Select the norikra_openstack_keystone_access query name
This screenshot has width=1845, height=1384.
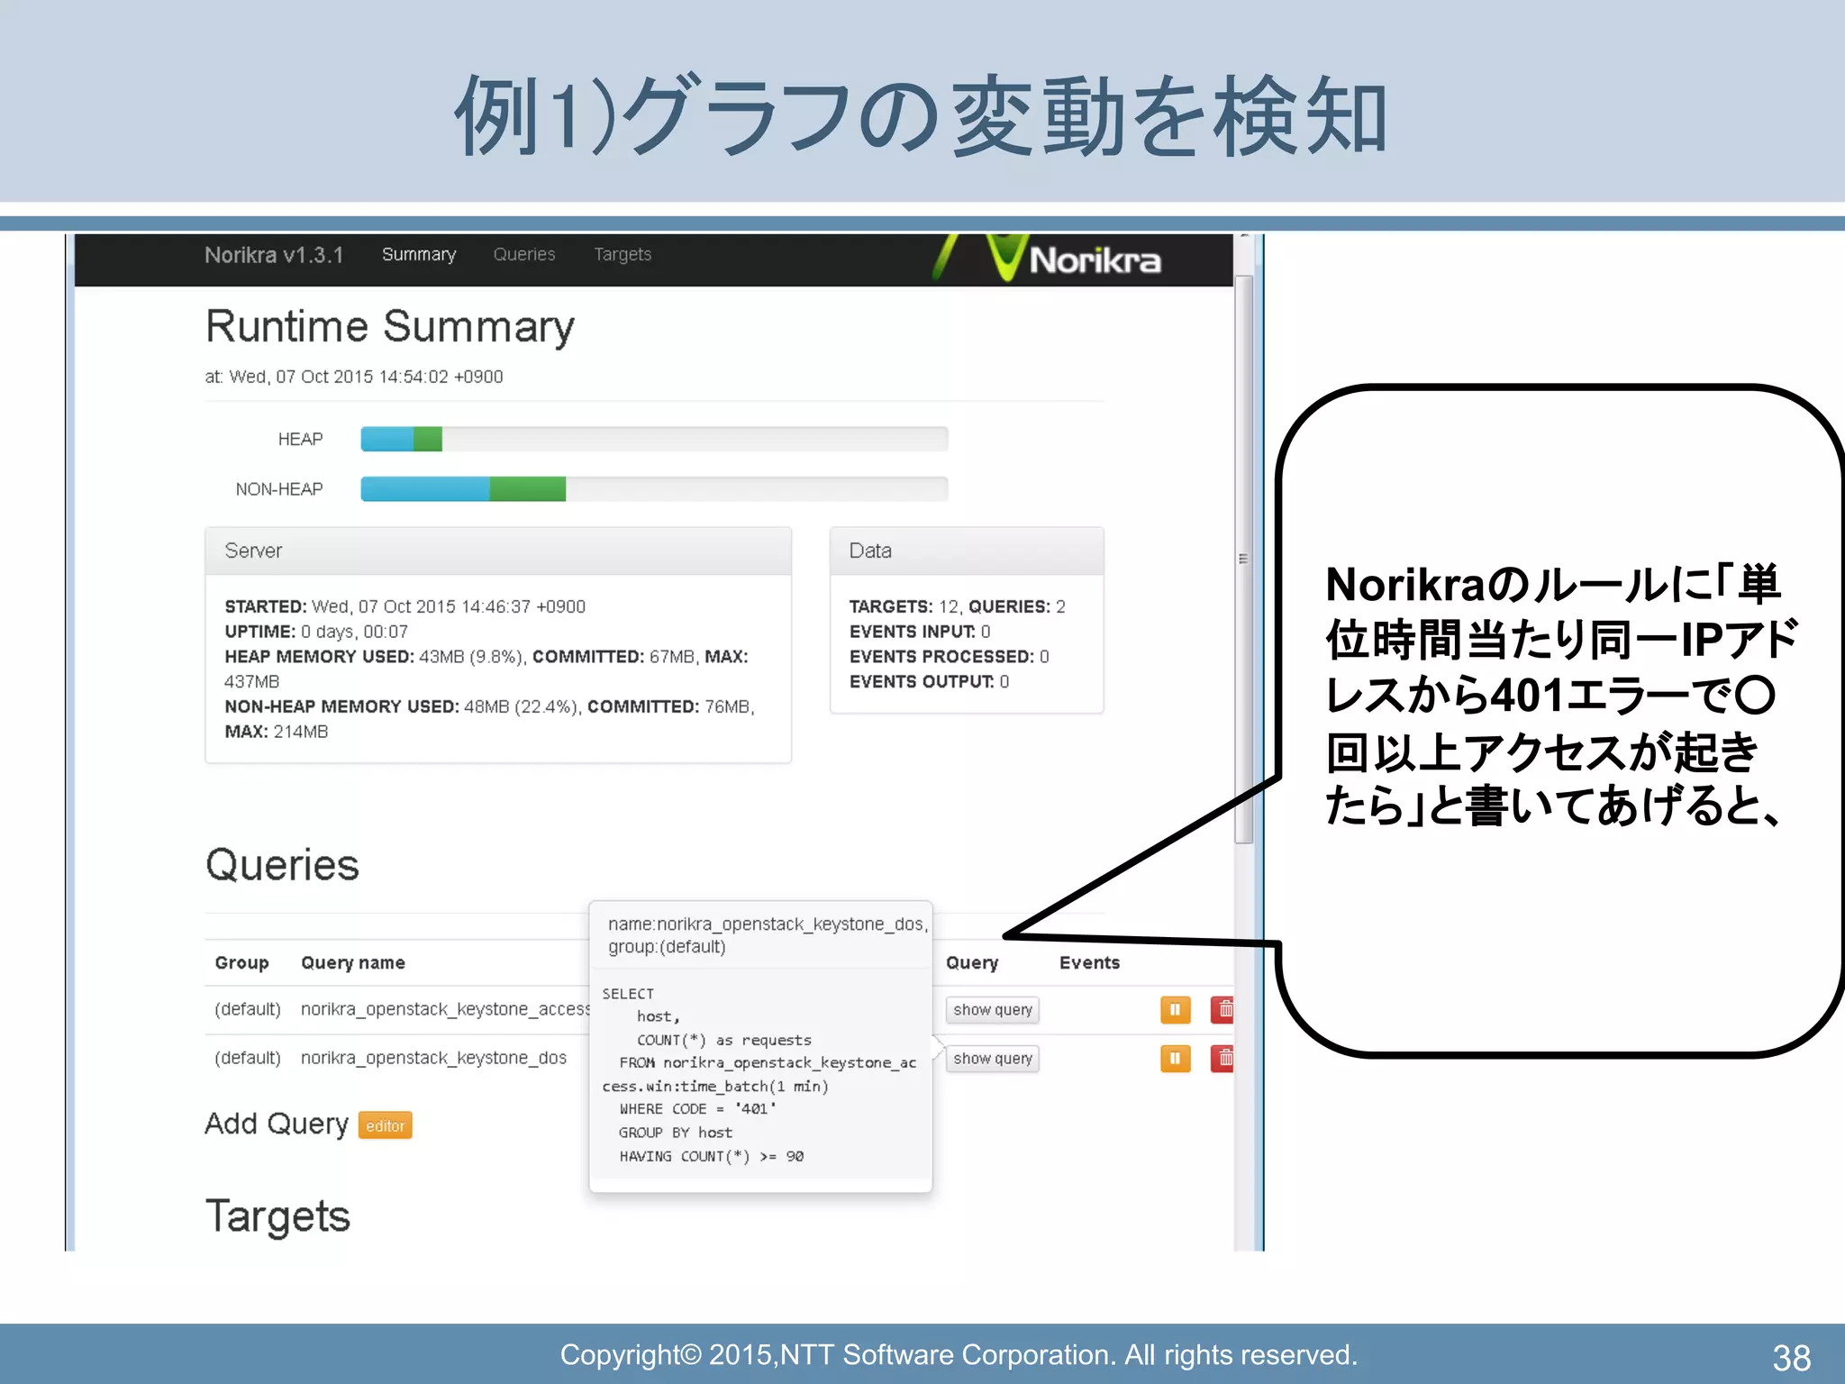445,1009
